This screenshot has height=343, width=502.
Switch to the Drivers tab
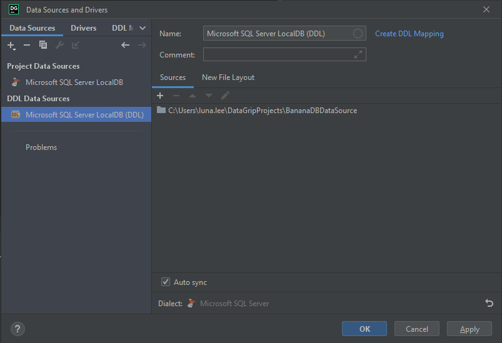coord(83,28)
